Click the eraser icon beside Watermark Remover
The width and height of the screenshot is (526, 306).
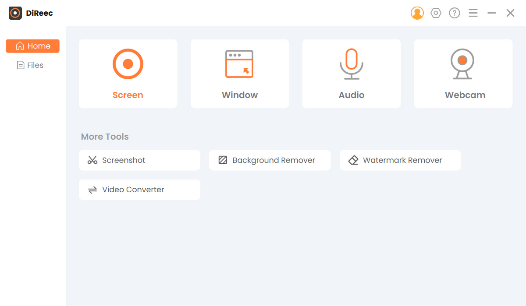[x=353, y=160]
